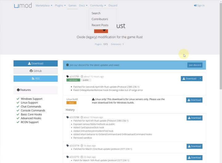Click the 'Removed sandbox' changelog text

tap(83, 138)
